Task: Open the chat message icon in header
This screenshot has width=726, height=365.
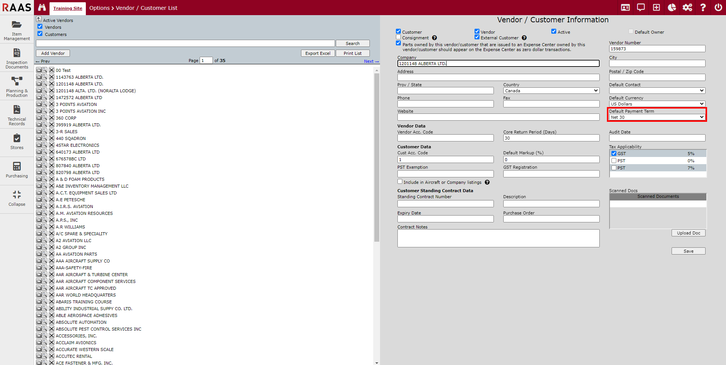Action: (x=641, y=8)
